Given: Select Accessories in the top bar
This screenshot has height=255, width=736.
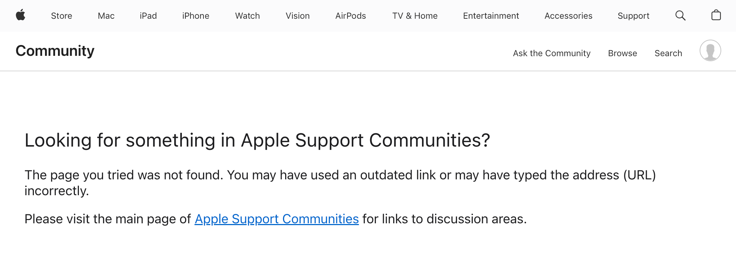Looking at the screenshot, I should (568, 16).
